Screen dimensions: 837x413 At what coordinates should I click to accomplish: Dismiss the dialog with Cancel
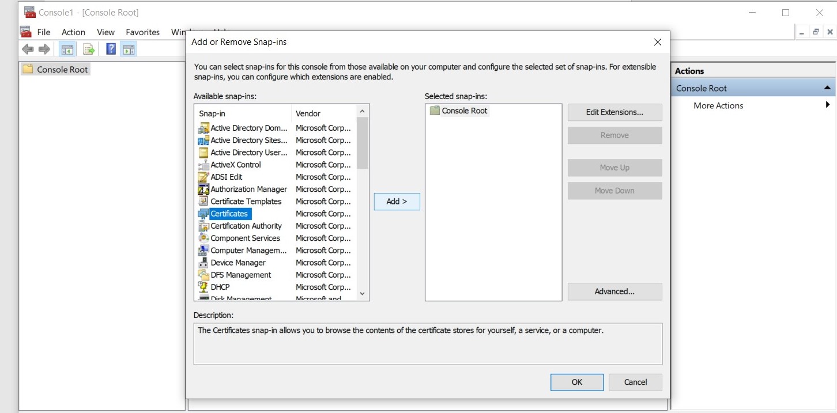coord(635,382)
